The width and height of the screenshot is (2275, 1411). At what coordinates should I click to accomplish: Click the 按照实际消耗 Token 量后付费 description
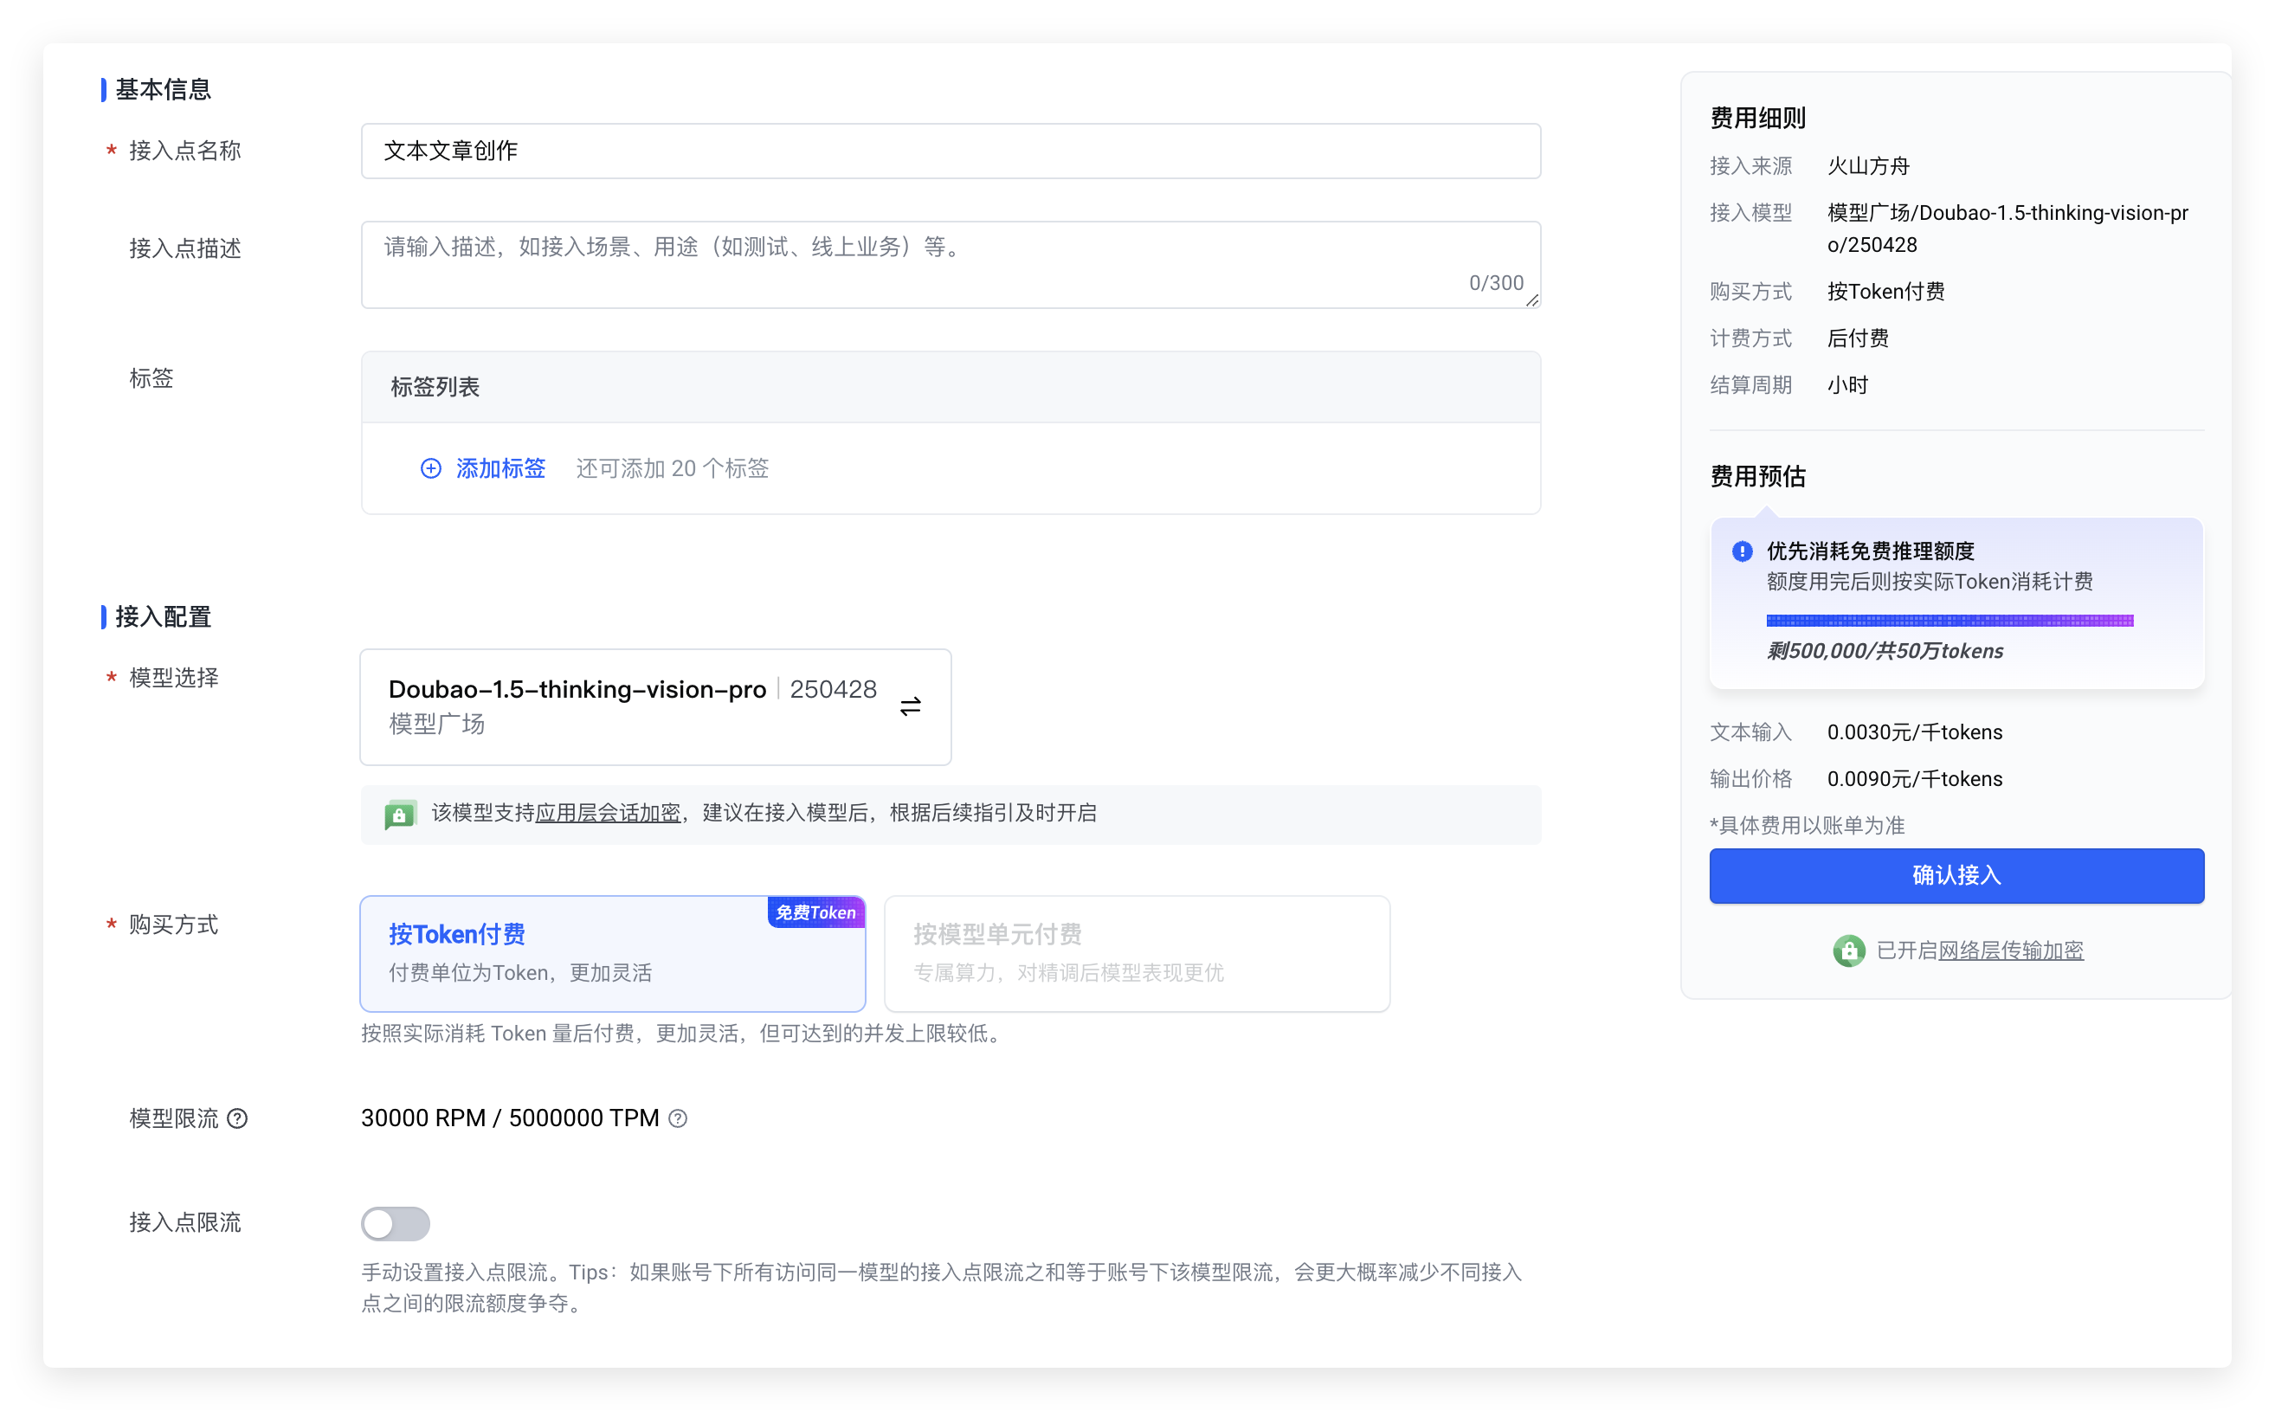[684, 1033]
